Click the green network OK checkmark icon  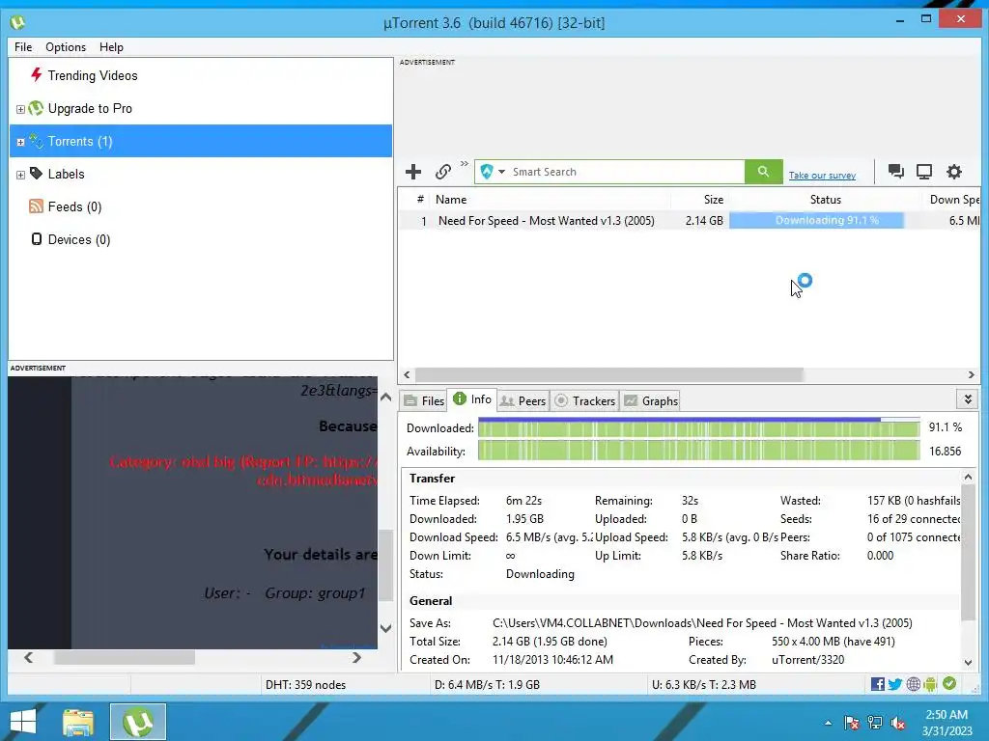949,684
